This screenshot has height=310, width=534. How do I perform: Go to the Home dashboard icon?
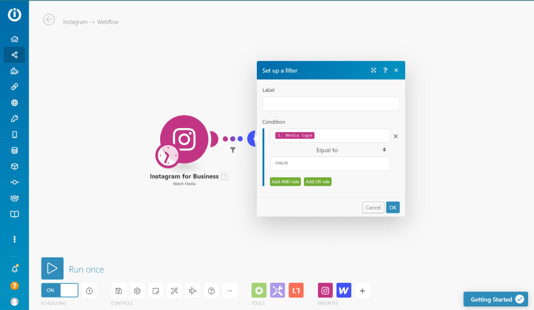click(x=14, y=39)
